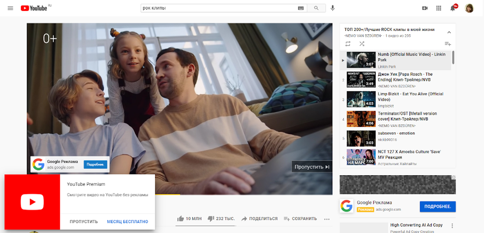Select subseven - emotion playlist item
This screenshot has width=484, height=233.
click(x=396, y=133)
